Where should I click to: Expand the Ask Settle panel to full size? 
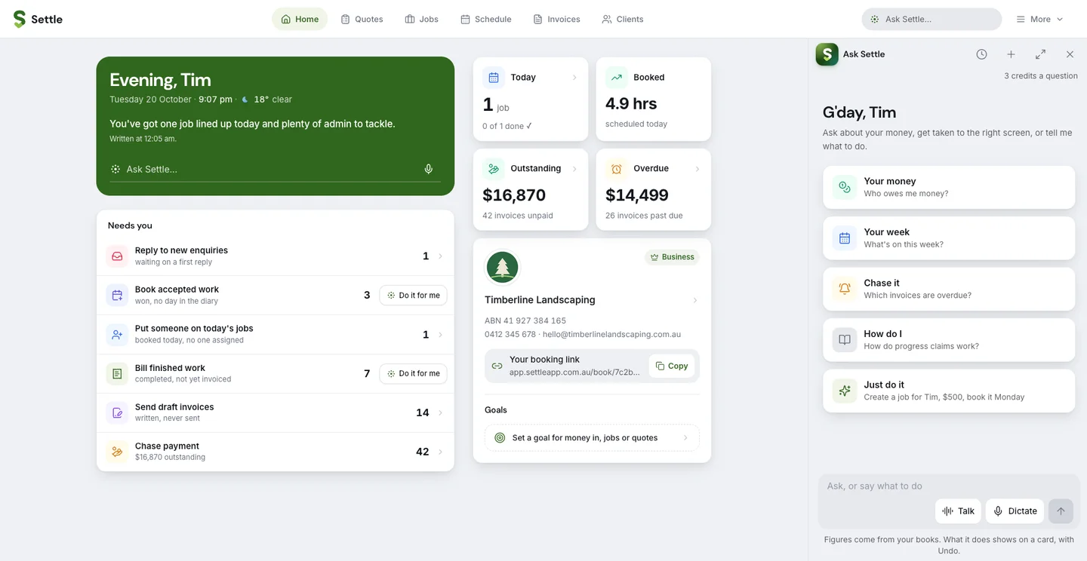pos(1040,54)
